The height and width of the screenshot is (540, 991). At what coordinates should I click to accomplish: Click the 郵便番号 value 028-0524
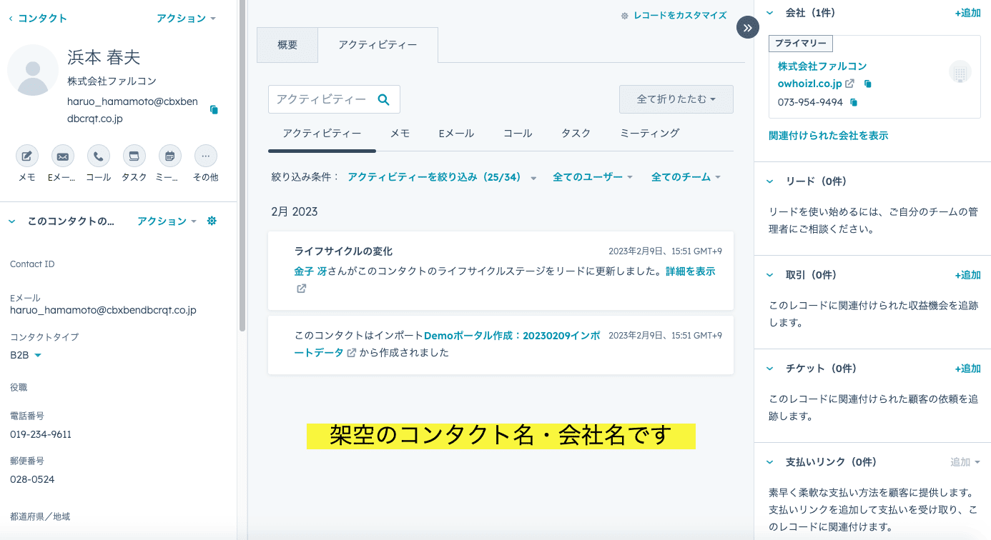coord(32,479)
